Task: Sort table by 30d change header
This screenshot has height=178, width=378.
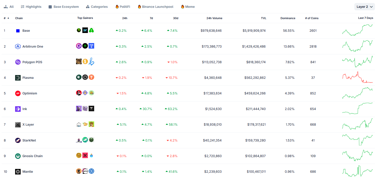Action: pos(176,18)
